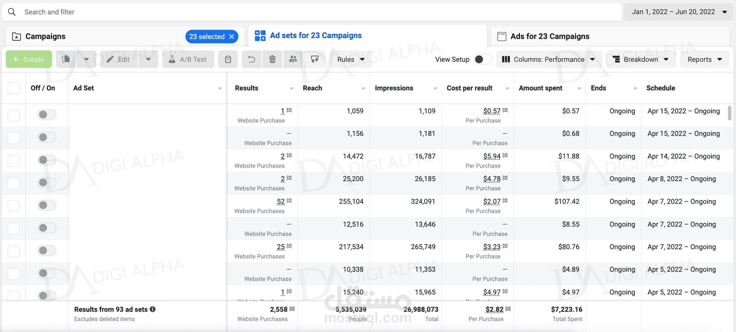Check the row with $9.55 spent
Viewport: 736px width, 332px height.
[14, 183]
